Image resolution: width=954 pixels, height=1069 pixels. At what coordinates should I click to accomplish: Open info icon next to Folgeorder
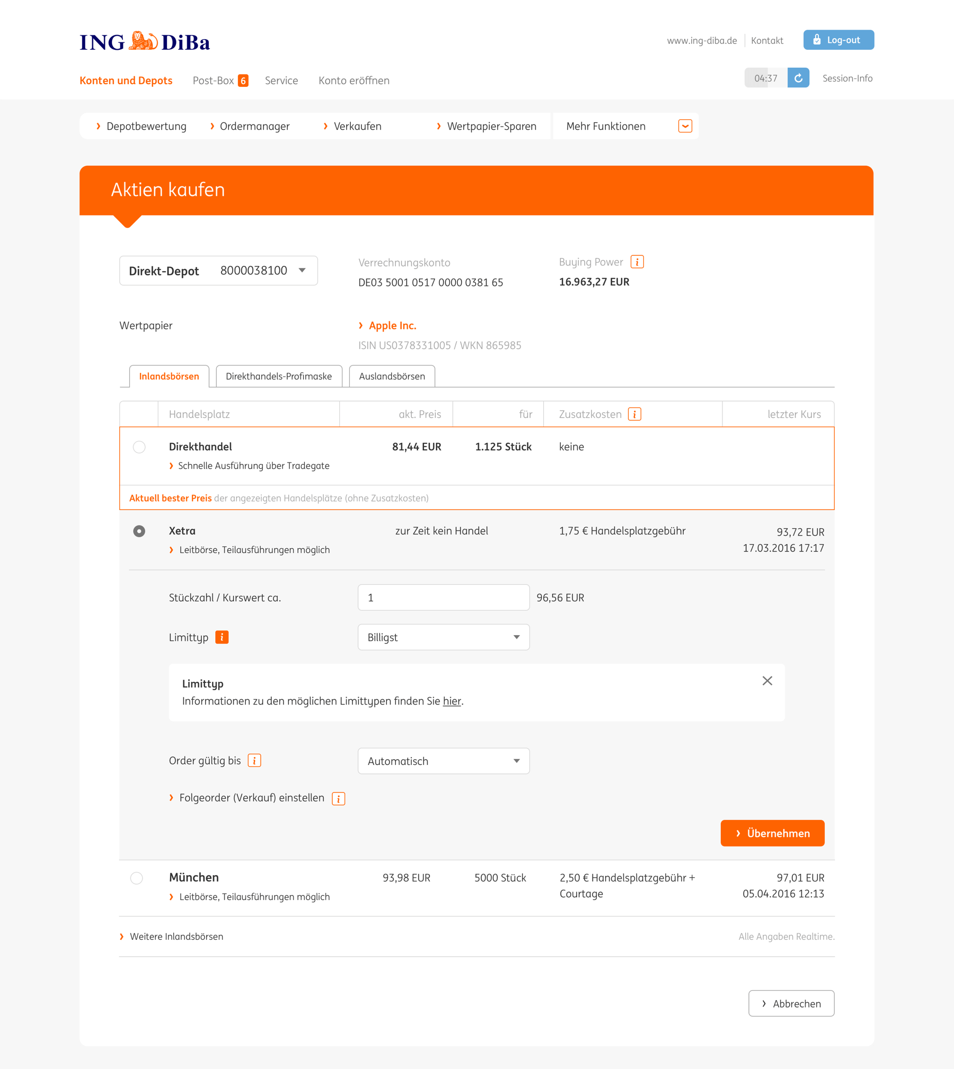338,798
